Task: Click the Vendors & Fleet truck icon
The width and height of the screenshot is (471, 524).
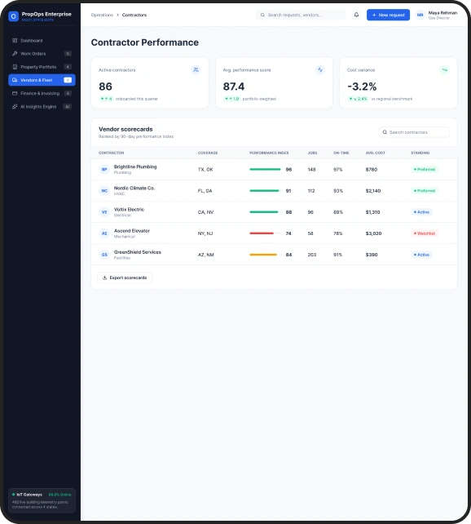Action: coord(15,80)
